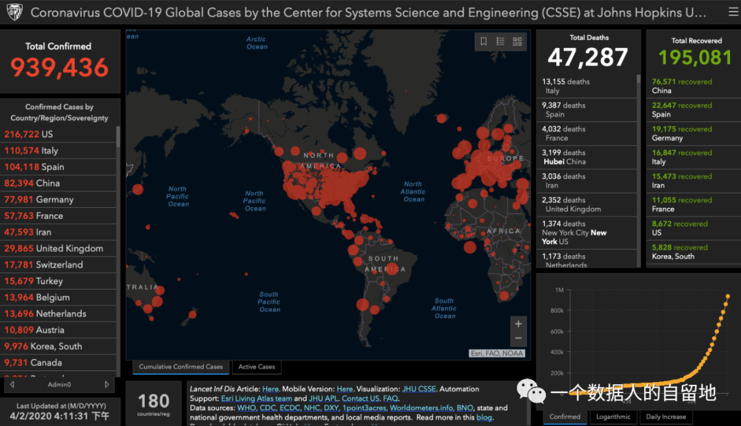Open the map bookmarks icon

484,42
